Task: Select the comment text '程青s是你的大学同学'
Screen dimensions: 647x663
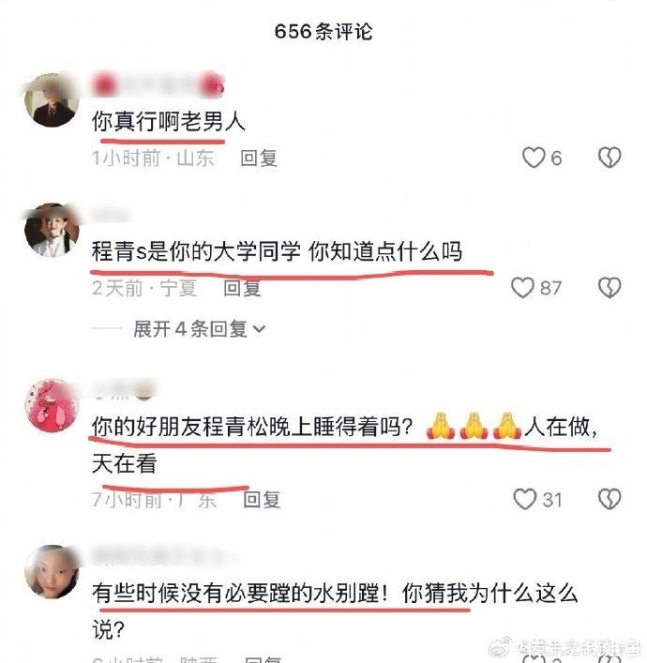Action: (x=197, y=251)
